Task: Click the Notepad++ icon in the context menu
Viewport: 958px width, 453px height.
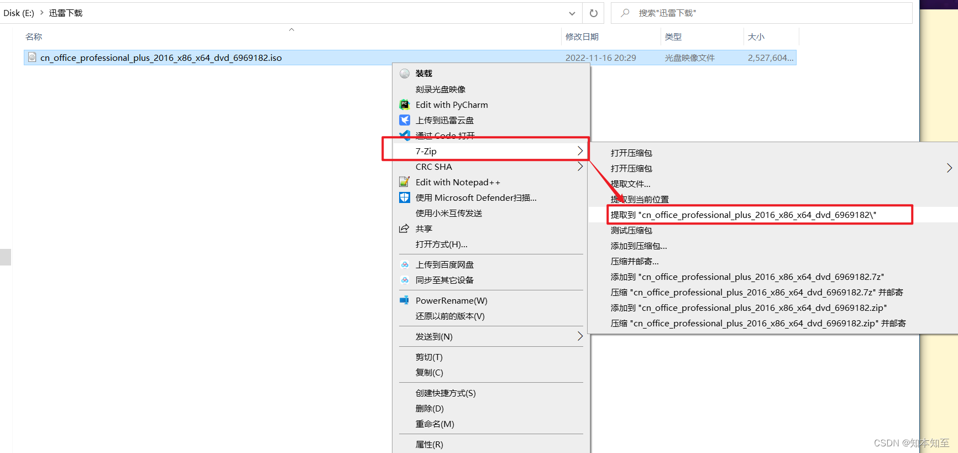Action: click(405, 182)
